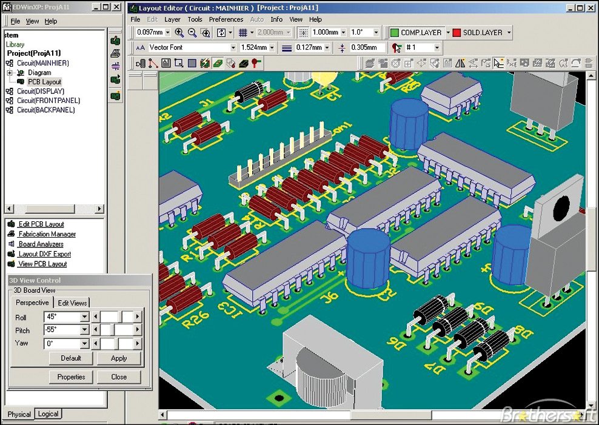
Task: Click the Layout DXF Export link
Action: (x=44, y=254)
